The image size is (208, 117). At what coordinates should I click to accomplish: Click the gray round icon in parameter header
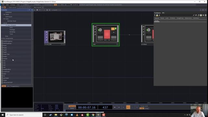pyautogui.click(x=206, y=15)
